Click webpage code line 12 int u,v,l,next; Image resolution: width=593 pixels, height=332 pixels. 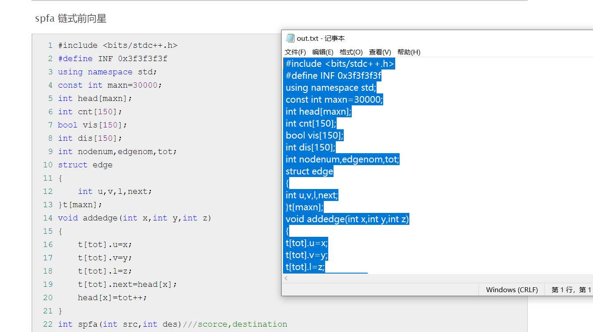[x=115, y=191]
